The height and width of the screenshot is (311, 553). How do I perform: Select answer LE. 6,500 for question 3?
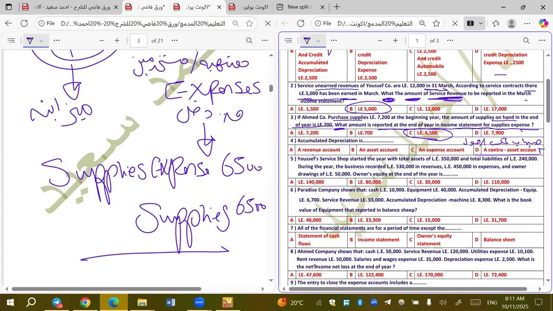click(x=427, y=133)
